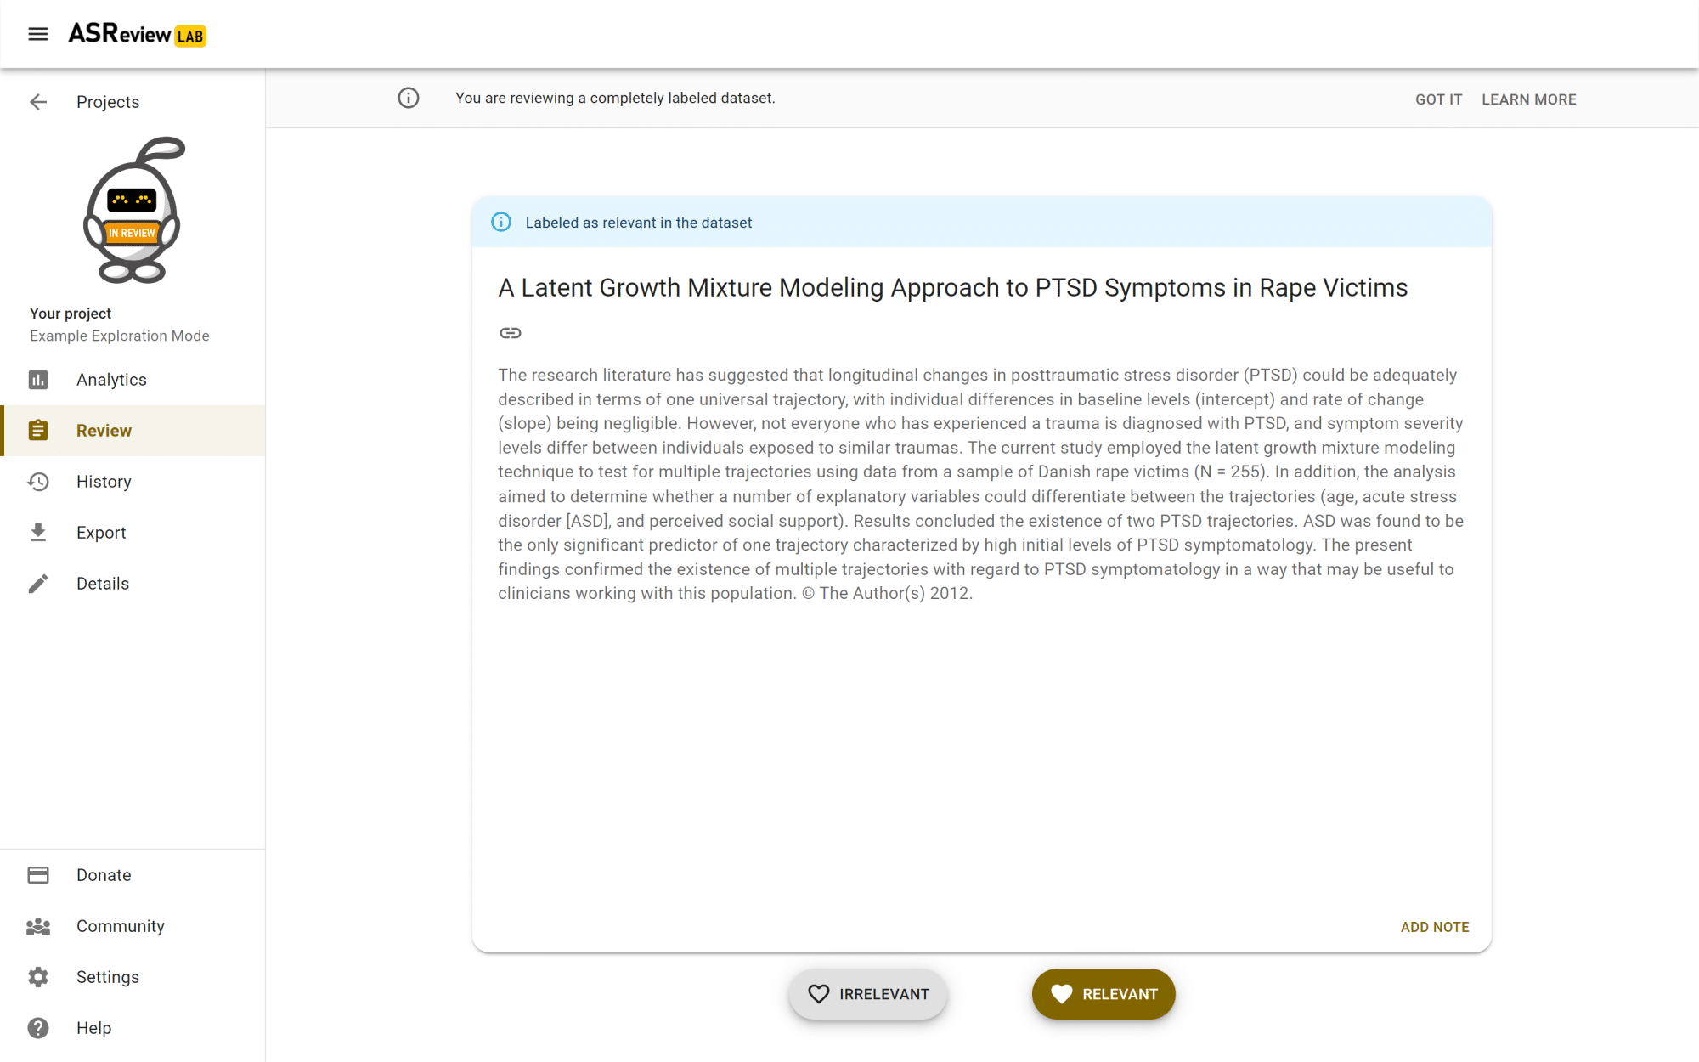Open the Review section
1699x1062 pixels.
click(x=104, y=431)
